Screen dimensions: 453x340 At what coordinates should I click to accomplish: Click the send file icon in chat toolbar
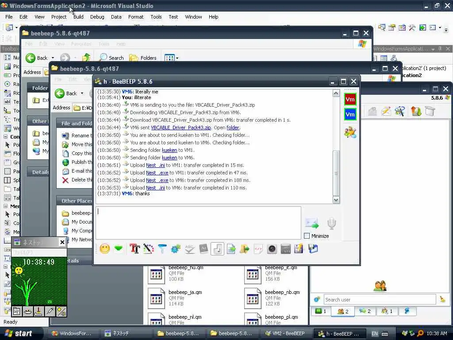(x=231, y=249)
